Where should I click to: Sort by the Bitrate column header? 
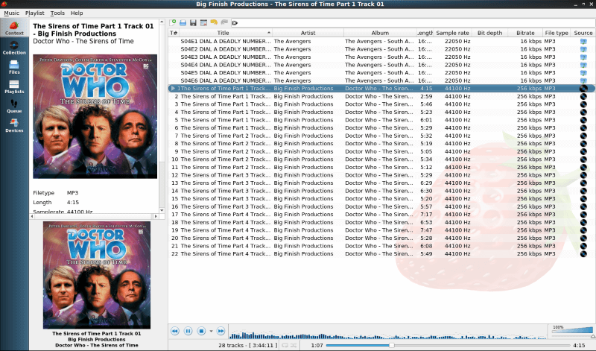click(x=525, y=33)
